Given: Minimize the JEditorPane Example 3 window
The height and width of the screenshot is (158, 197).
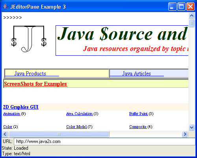Looking at the screenshot, I should 172,6.
